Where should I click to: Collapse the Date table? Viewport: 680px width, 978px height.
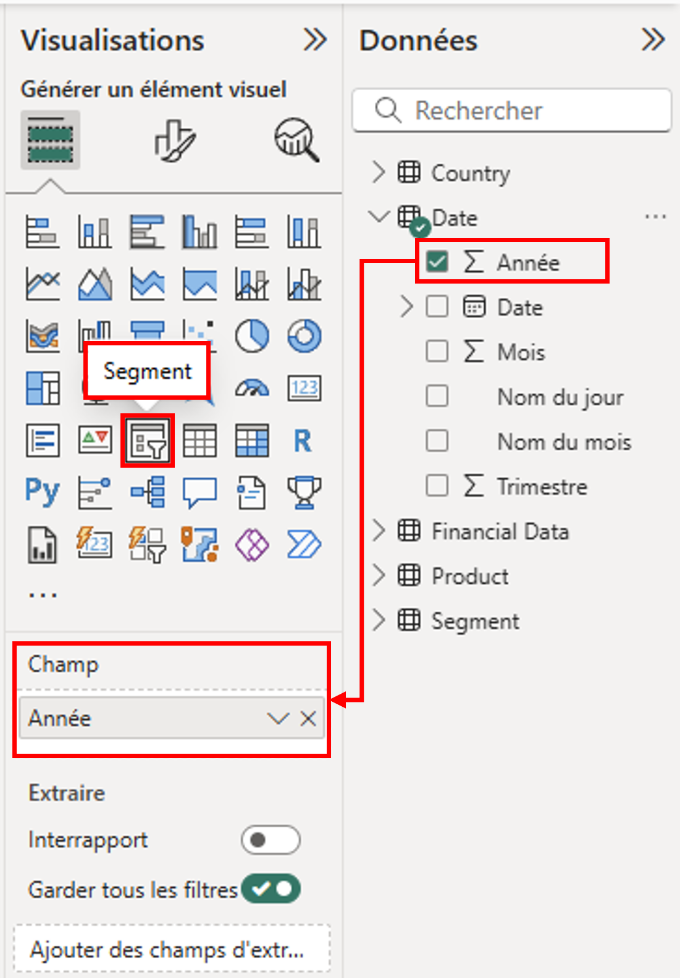379,217
